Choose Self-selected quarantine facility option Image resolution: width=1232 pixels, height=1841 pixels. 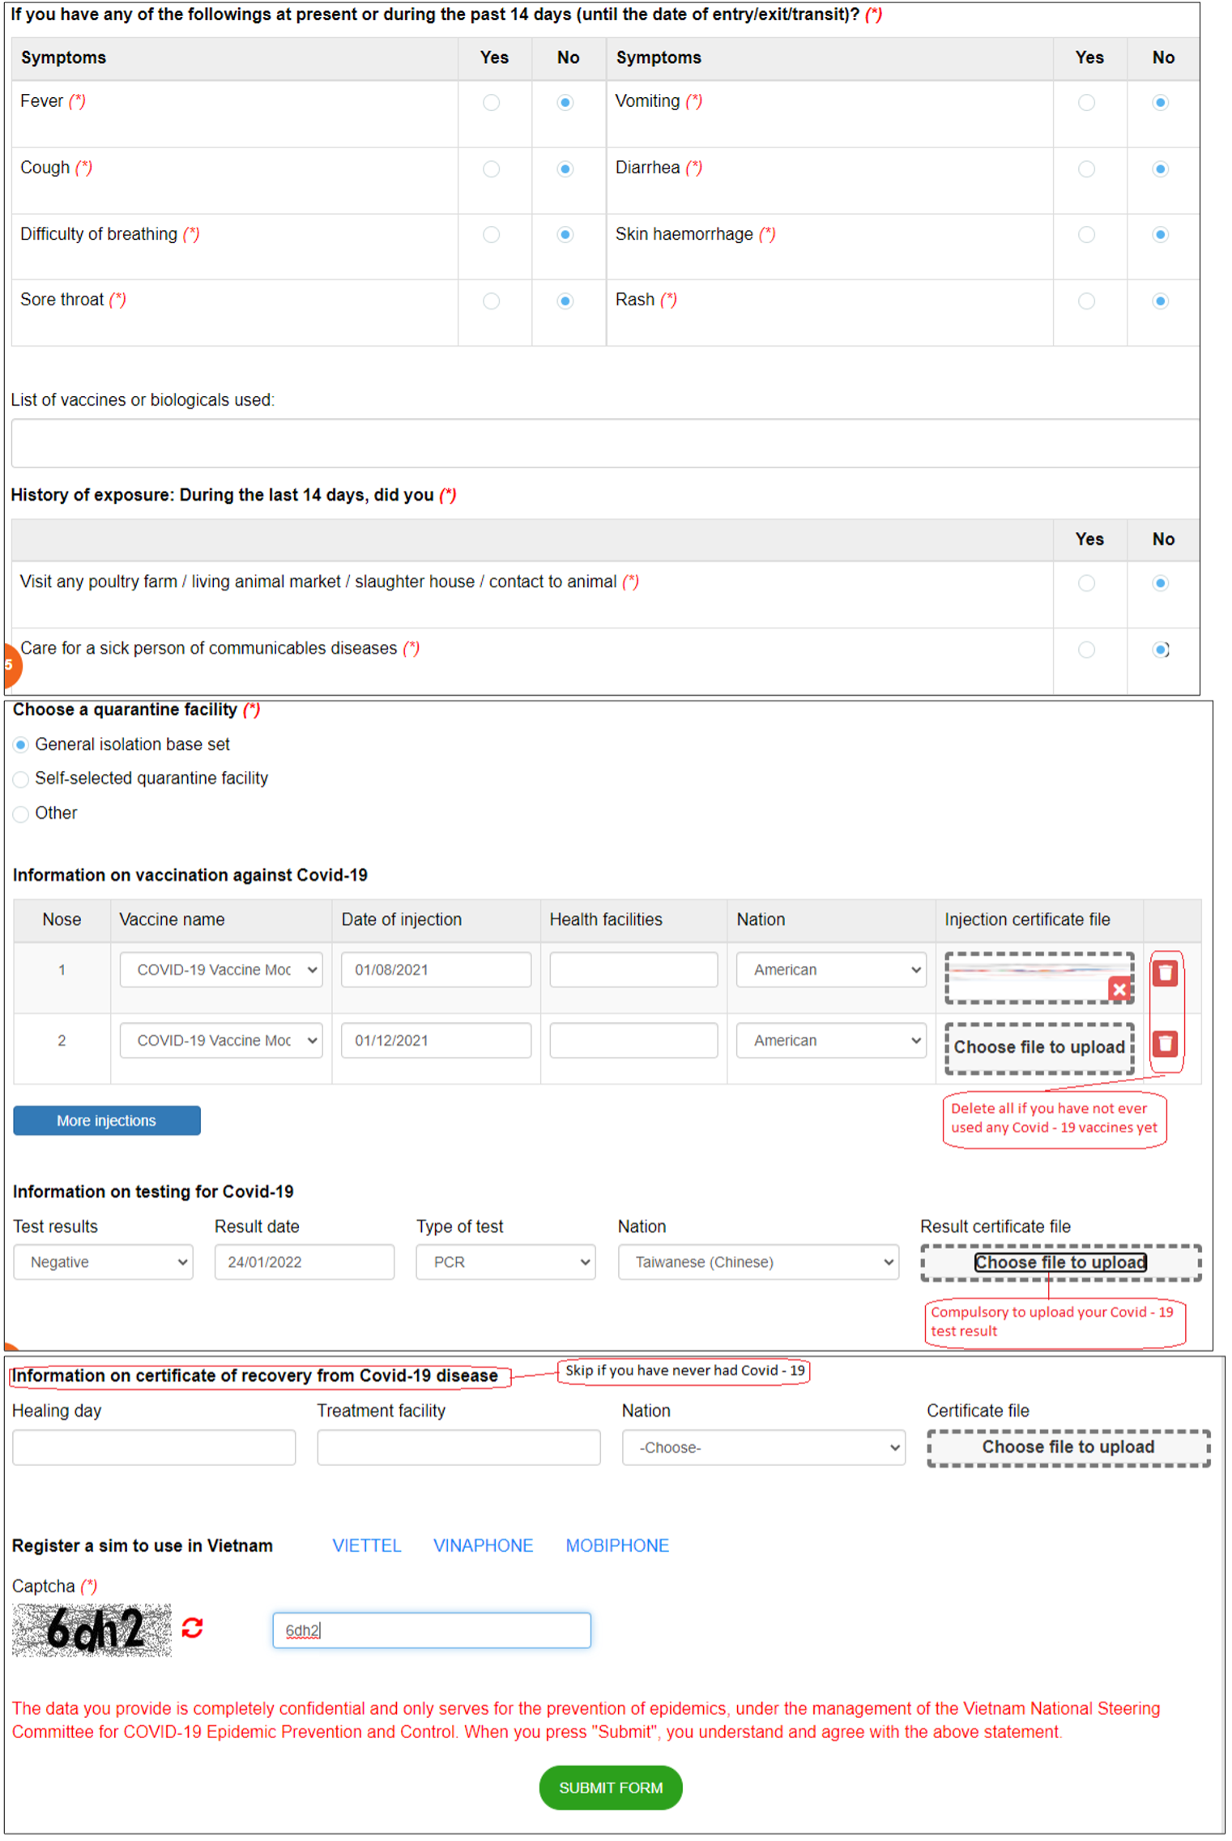[x=21, y=779]
